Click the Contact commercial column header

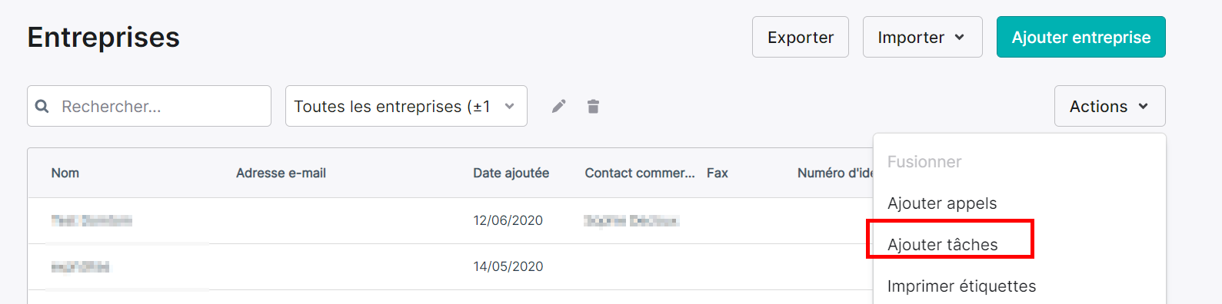coord(639,173)
